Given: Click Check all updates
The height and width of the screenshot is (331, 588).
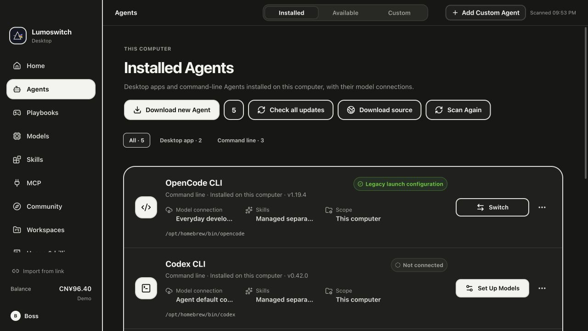Looking at the screenshot, I should [x=291, y=110].
